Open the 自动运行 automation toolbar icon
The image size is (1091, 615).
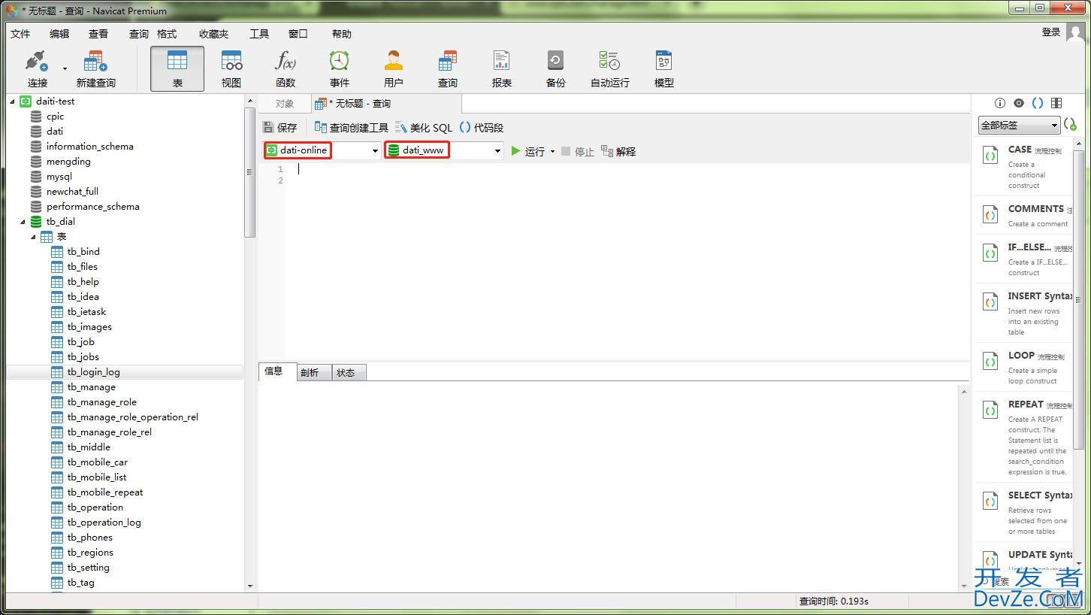(610, 68)
